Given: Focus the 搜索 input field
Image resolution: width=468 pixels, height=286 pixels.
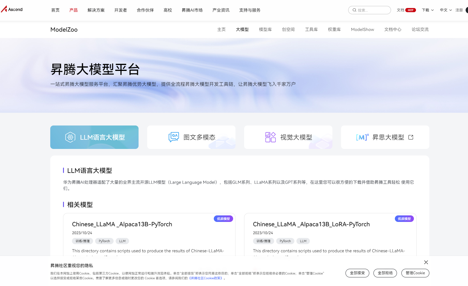Looking at the screenshot, I should point(370,10).
